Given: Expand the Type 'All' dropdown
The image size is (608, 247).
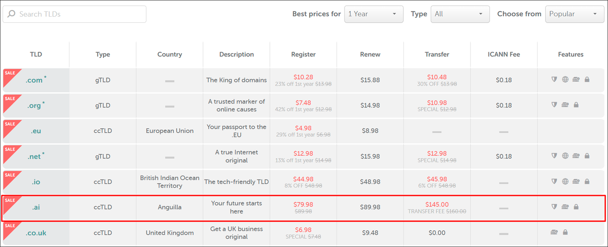Looking at the screenshot, I should coord(460,14).
